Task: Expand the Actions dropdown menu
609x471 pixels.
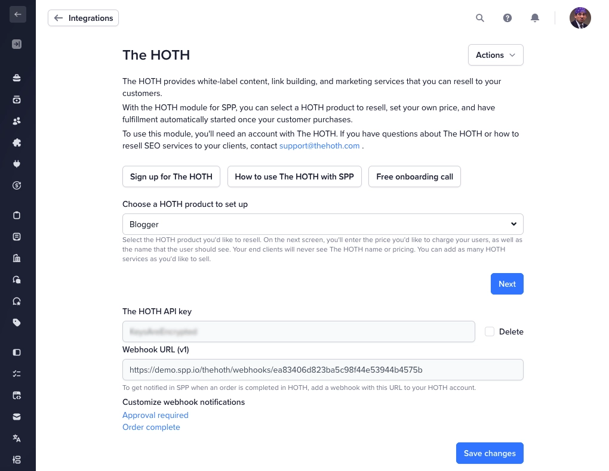Action: 496,55
